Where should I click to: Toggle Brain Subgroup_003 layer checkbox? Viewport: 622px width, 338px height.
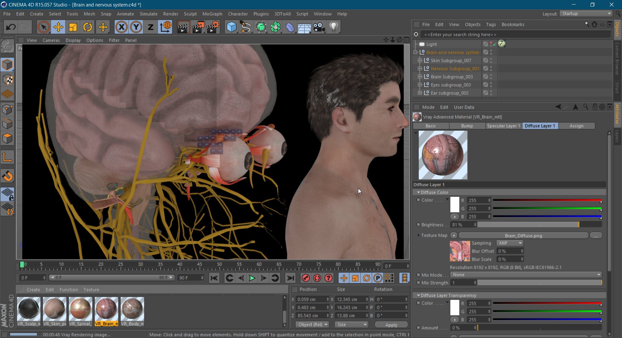point(485,77)
